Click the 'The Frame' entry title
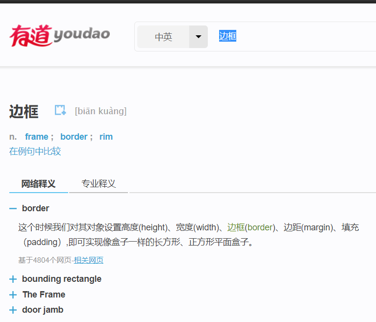This screenshot has height=322, width=376. (x=44, y=295)
